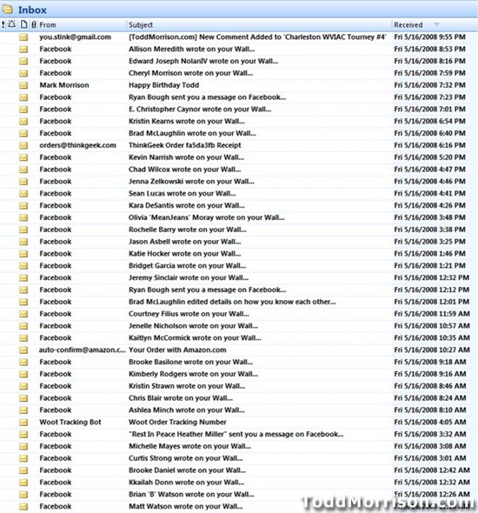Click envelope icon of Edward Joseph NolanIV message
478x513 pixels.
click(x=23, y=61)
